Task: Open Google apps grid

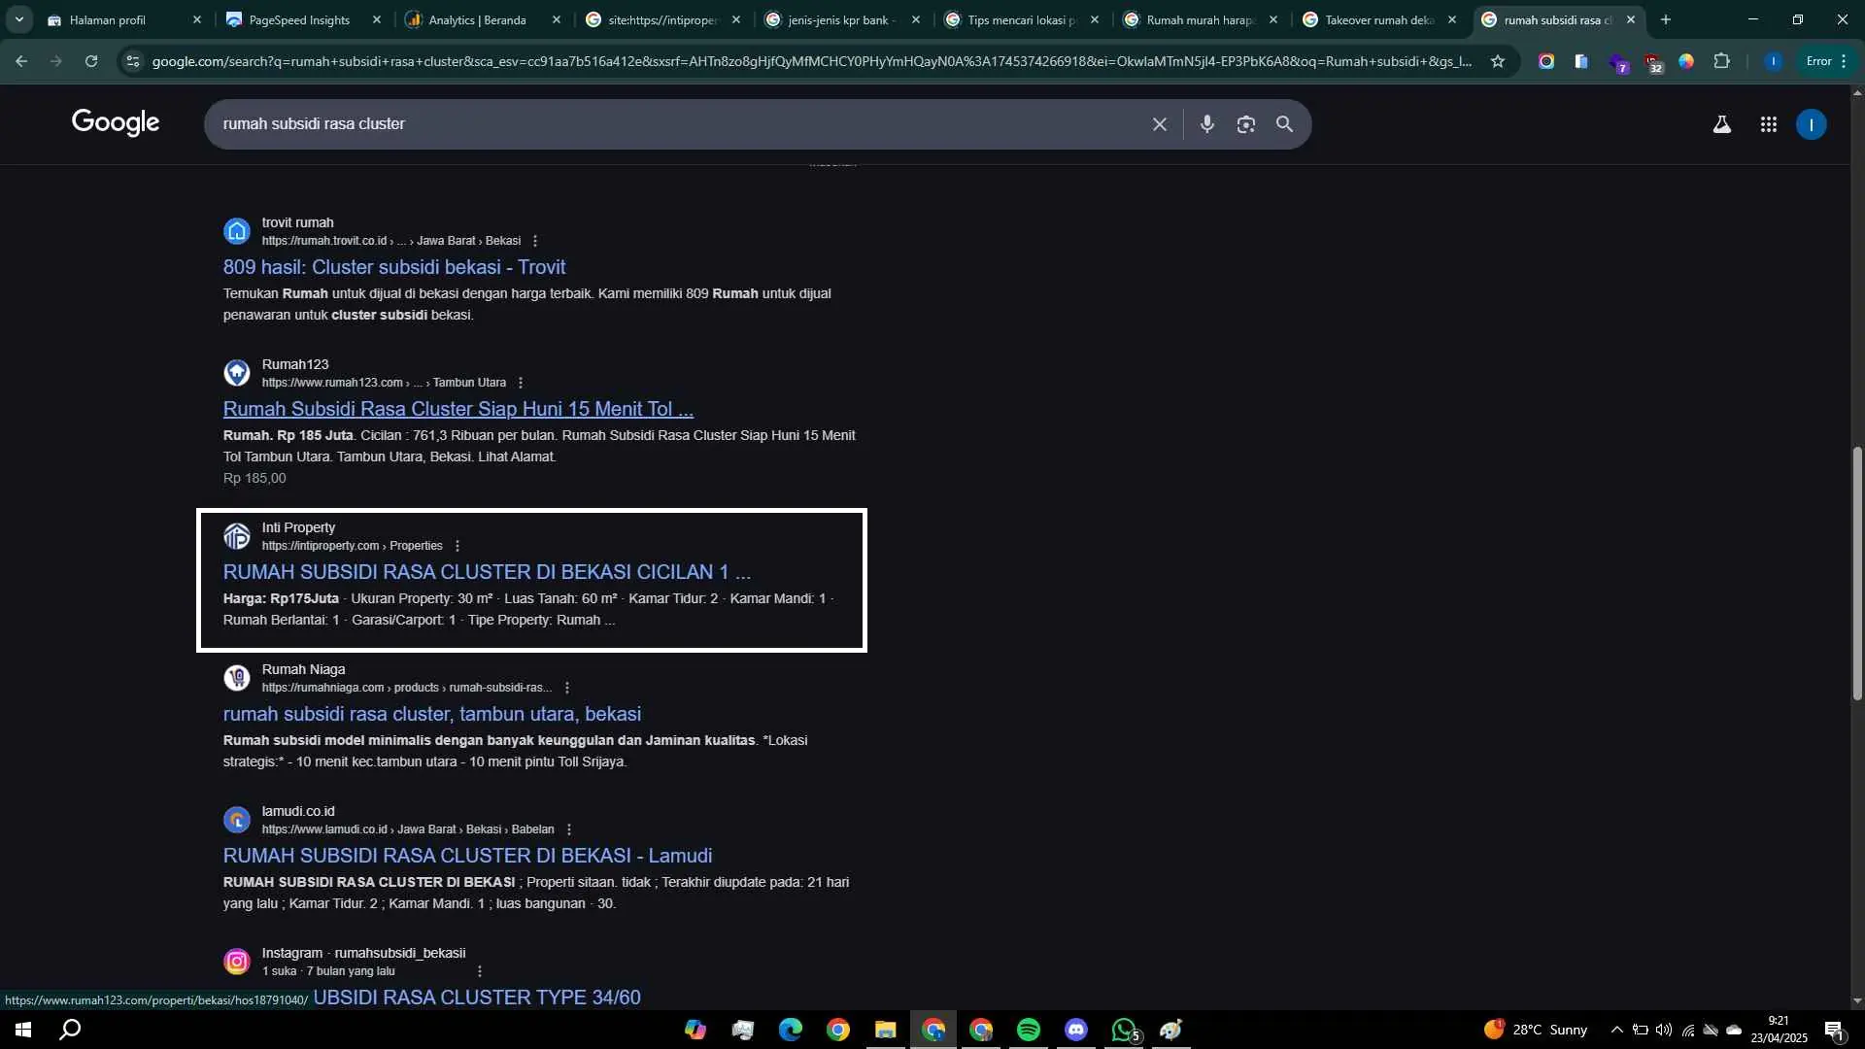Action: coord(1768,124)
